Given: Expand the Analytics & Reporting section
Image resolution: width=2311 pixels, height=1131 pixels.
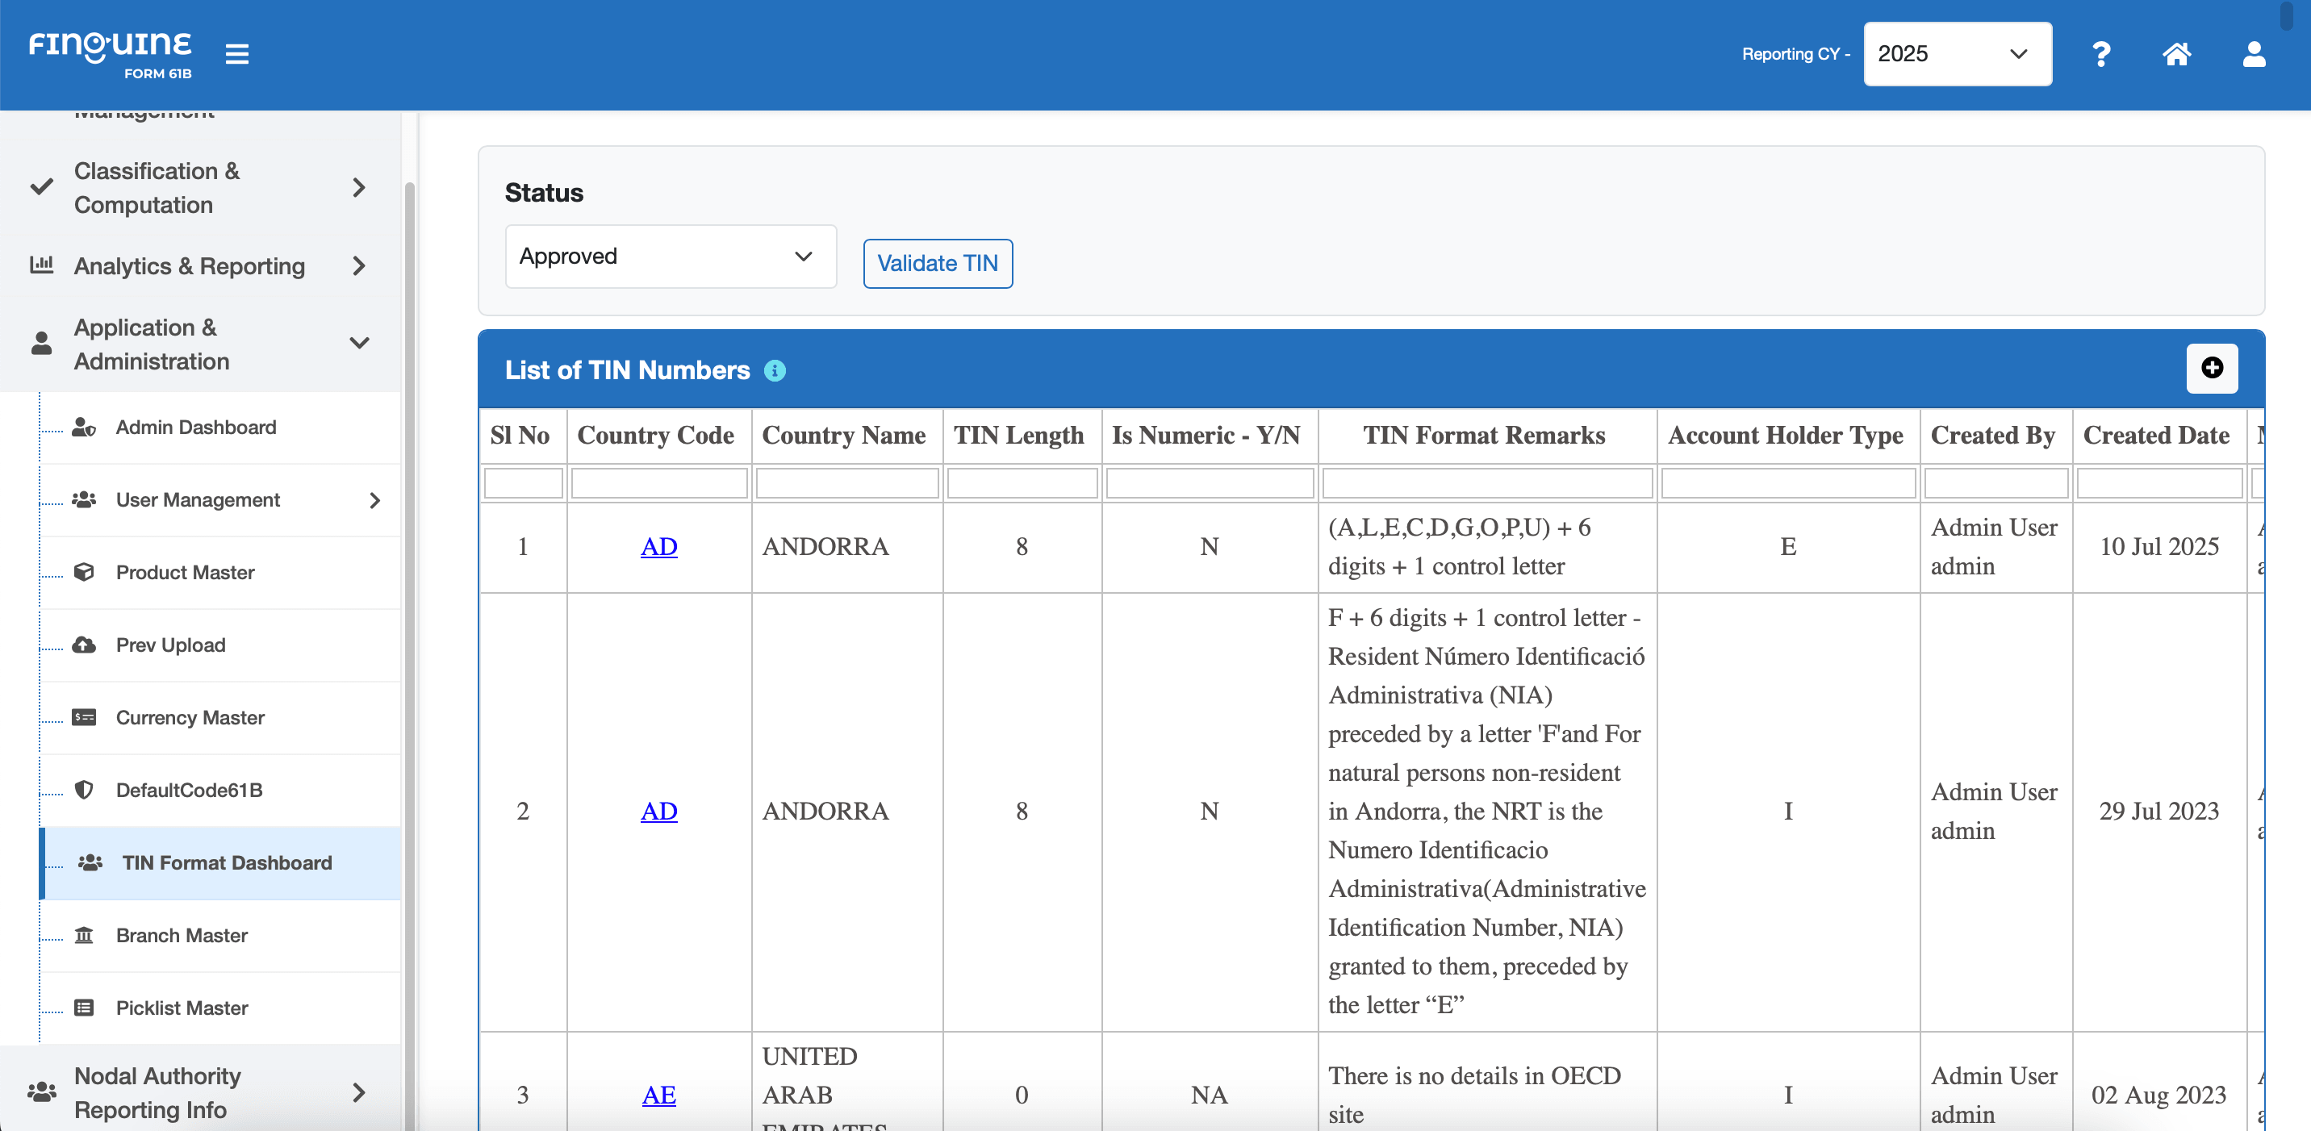Looking at the screenshot, I should (360, 265).
